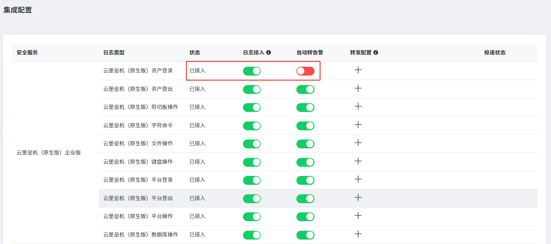Viewport: 551px width, 244px height.
Task: Select log type 云堡垒机（原生版）资产登录
Action: coord(138,70)
